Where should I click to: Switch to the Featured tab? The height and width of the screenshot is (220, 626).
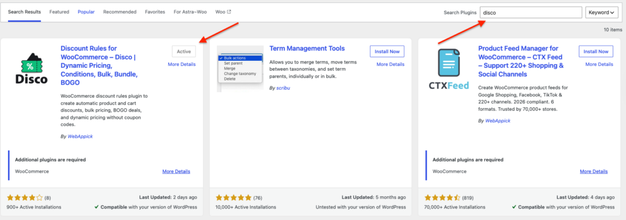(59, 12)
